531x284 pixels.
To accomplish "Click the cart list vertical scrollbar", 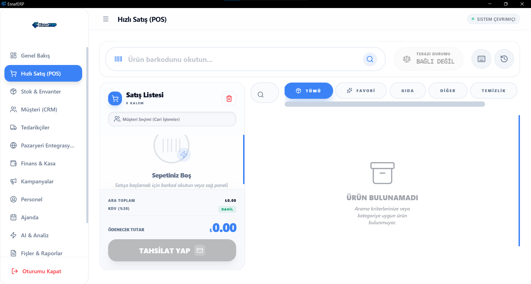I will click(244, 159).
